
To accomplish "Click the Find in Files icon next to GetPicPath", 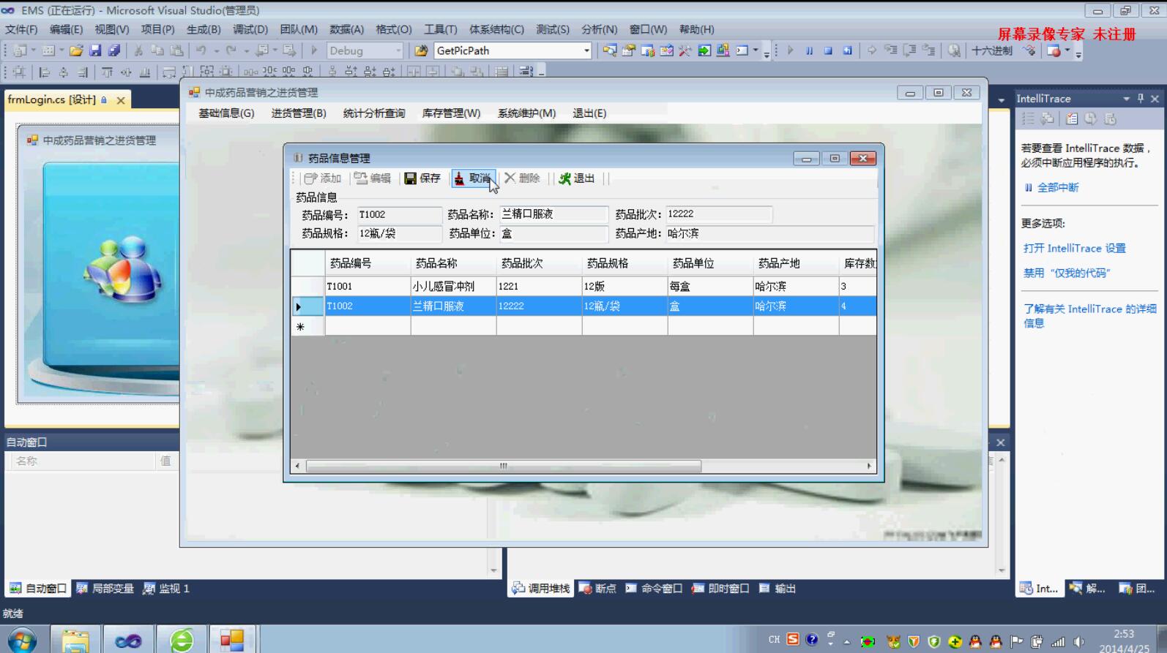I will tap(421, 50).
